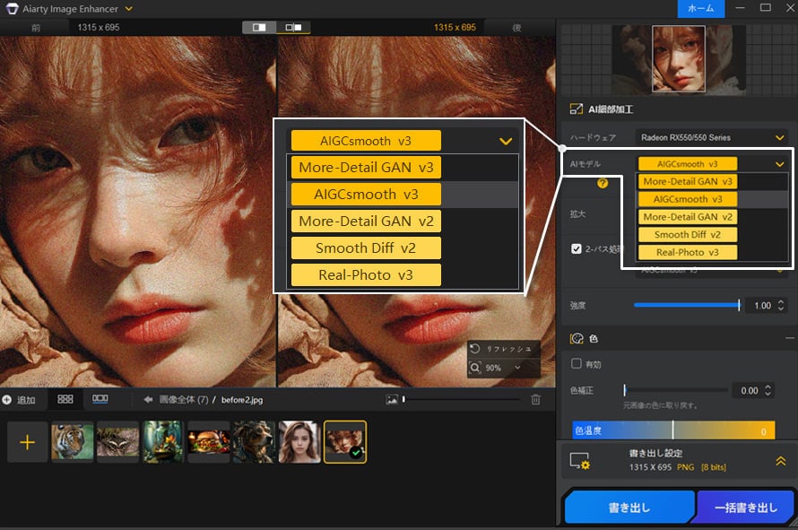The image size is (798, 530).
Task: Click the yellow question mark help icon
Action: coord(603,184)
